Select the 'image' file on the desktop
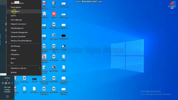Screen dimensions: 178x100 pyautogui.click(x=64, y=58)
